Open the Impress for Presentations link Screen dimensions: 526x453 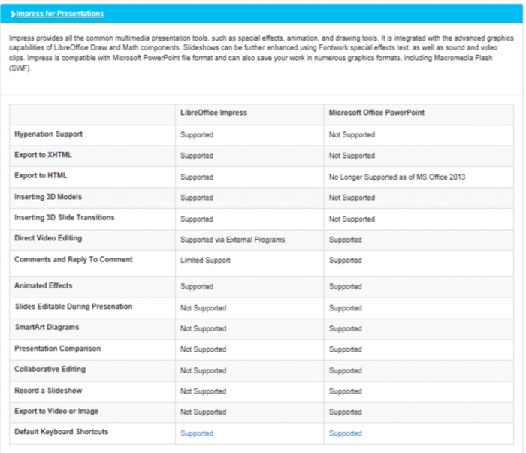[x=60, y=14]
